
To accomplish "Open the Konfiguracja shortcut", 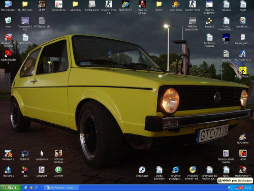I will click(92, 4).
